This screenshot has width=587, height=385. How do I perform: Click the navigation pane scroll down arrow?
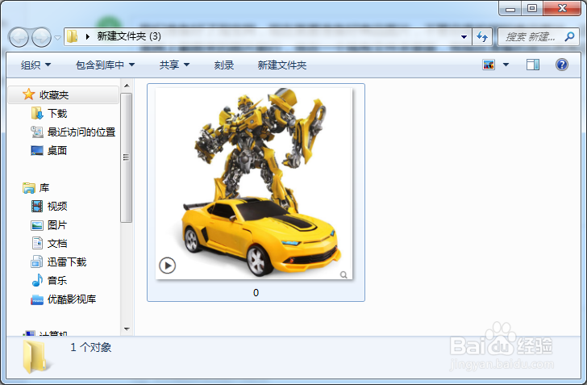coord(127,329)
